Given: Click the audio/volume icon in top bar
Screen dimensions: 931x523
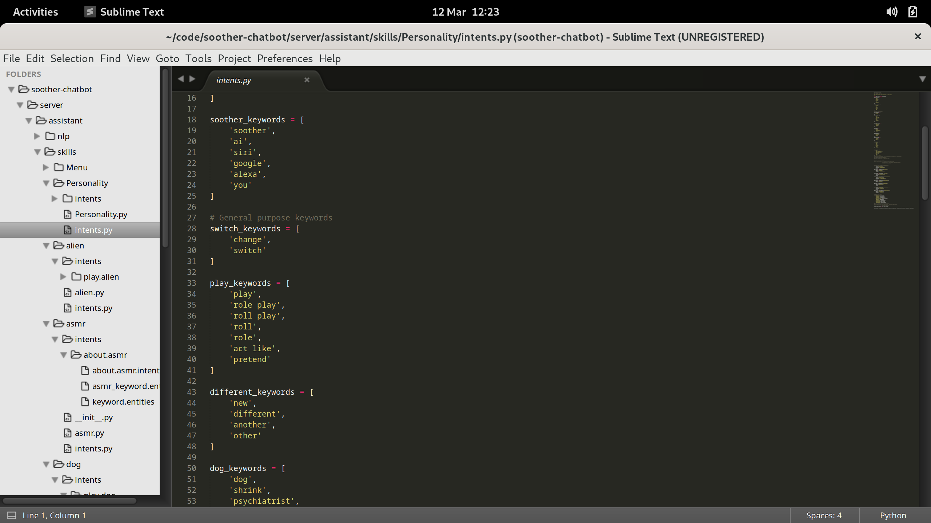Looking at the screenshot, I should [x=891, y=11].
